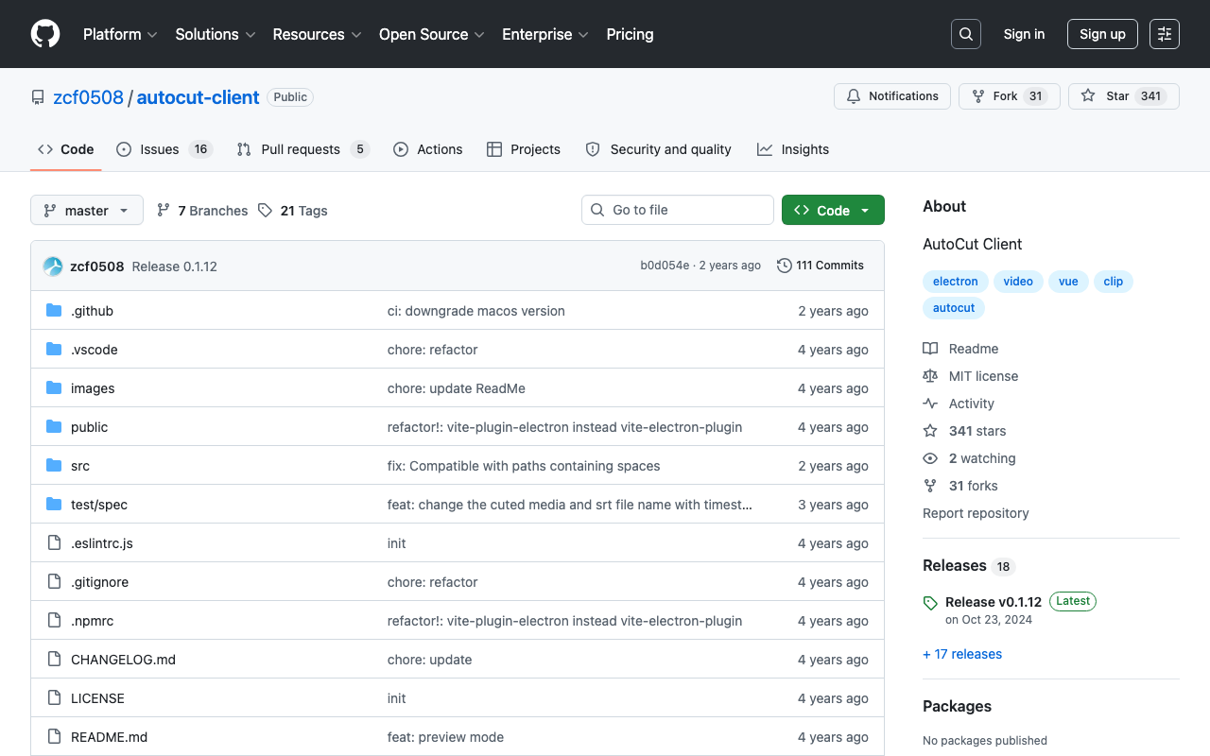Click the Notifications bell button

892,96
